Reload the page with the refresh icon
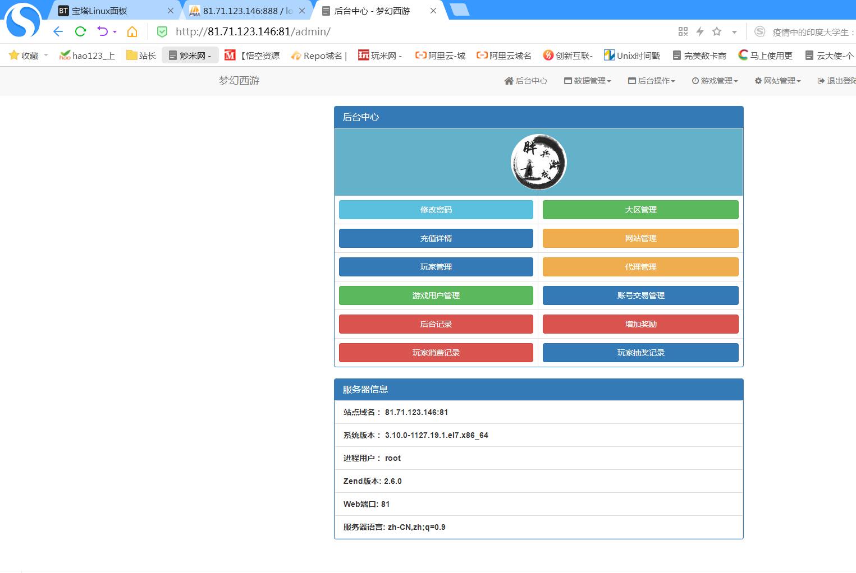The width and height of the screenshot is (856, 573). pyautogui.click(x=80, y=31)
